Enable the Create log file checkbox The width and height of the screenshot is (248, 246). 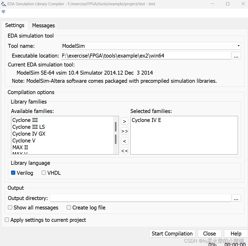click(x=69, y=208)
